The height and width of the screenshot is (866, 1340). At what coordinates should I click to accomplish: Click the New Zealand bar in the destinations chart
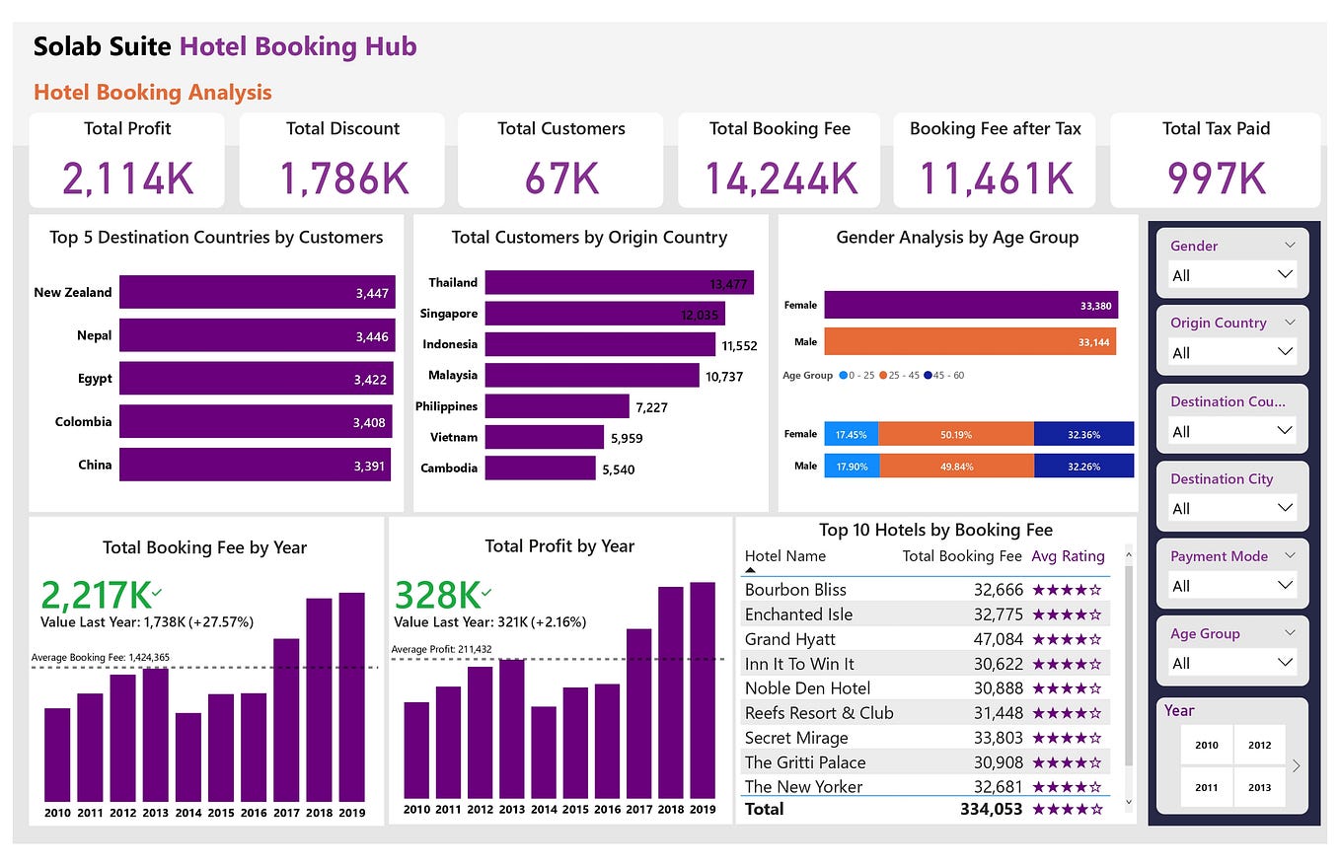pyautogui.click(x=257, y=292)
